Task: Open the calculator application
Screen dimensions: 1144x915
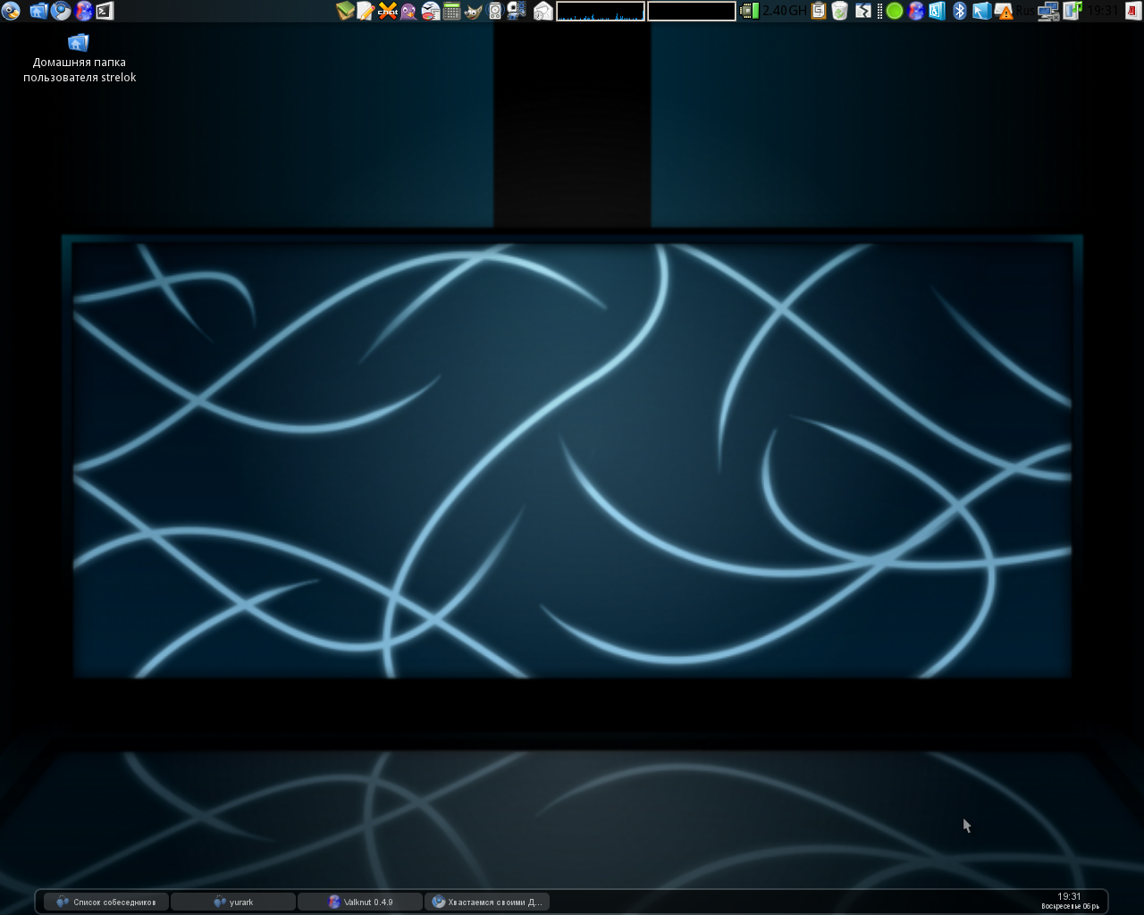Action: (x=451, y=11)
